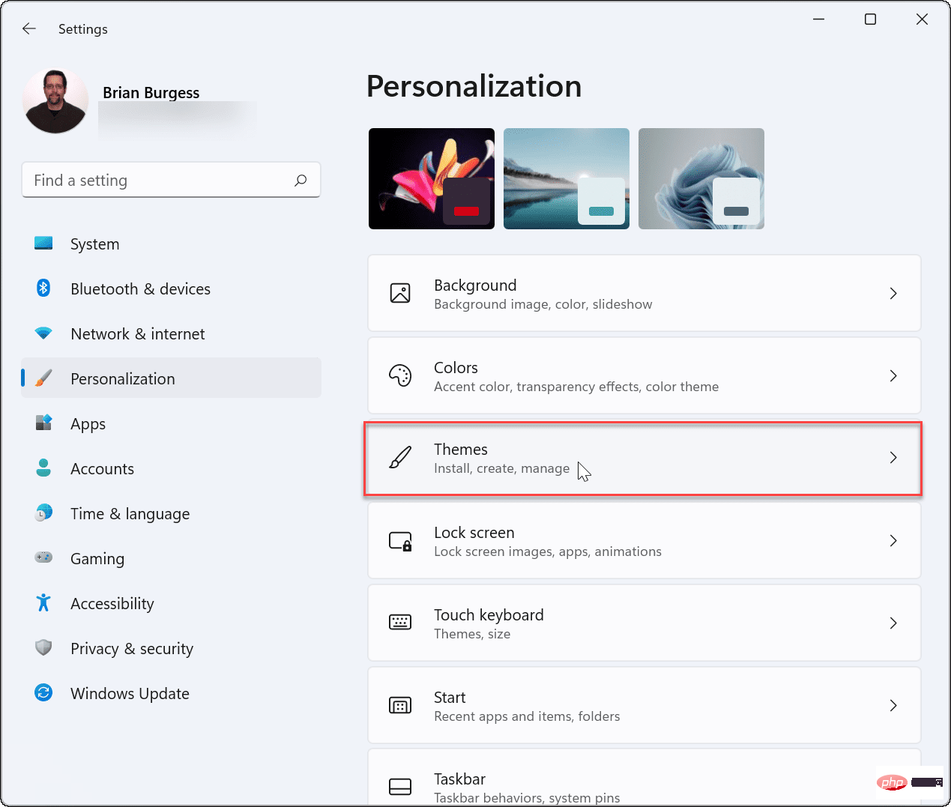This screenshot has height=807, width=951.
Task: Click the Time & language globe icon
Action: pos(43,513)
